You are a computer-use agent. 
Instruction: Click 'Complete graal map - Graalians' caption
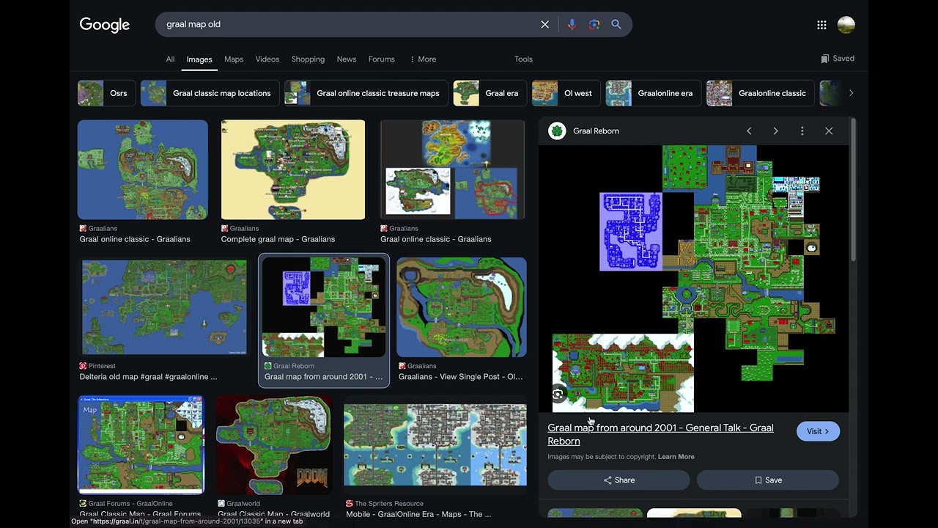tap(278, 239)
